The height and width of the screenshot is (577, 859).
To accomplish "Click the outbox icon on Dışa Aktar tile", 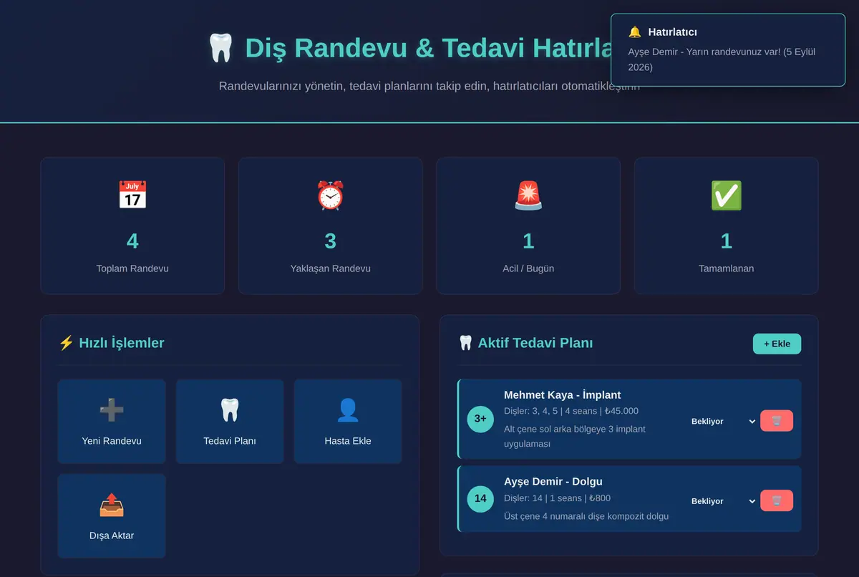I will click(112, 505).
